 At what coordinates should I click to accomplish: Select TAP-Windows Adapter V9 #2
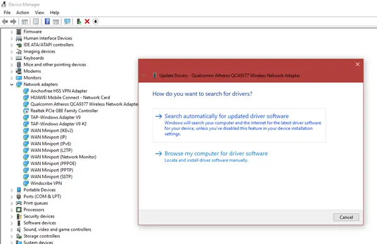[x=58, y=124]
